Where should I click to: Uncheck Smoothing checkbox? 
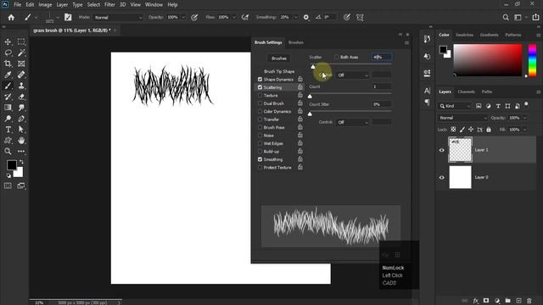pyautogui.click(x=260, y=159)
